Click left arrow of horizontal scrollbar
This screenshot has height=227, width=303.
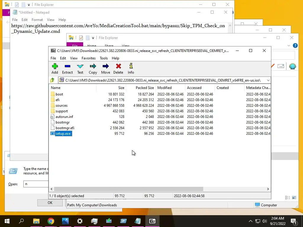(51, 189)
